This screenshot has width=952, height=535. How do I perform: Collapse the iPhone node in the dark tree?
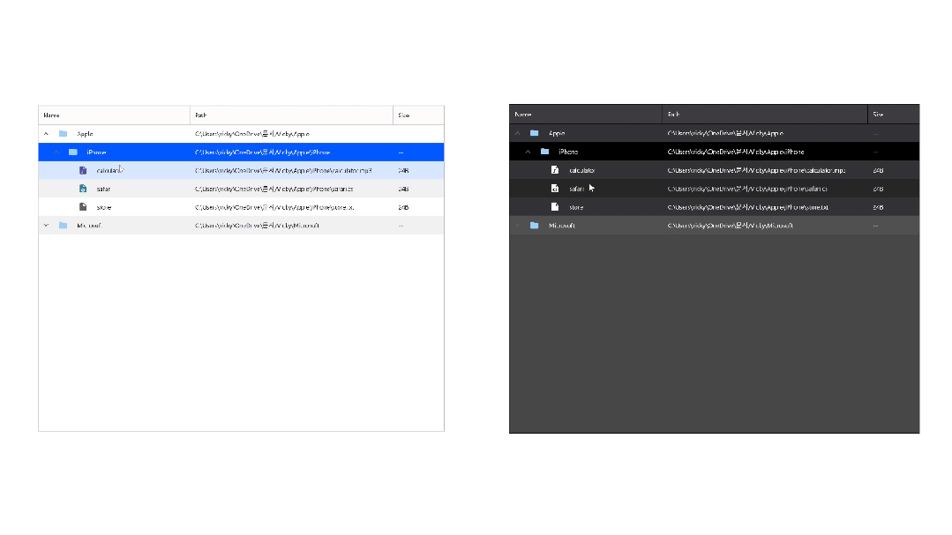point(528,152)
